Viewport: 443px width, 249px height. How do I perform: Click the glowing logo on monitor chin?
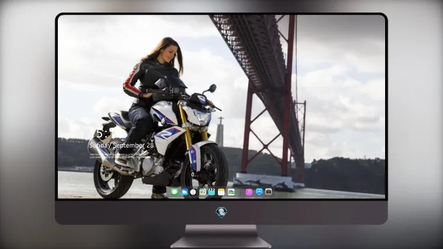[221, 212]
